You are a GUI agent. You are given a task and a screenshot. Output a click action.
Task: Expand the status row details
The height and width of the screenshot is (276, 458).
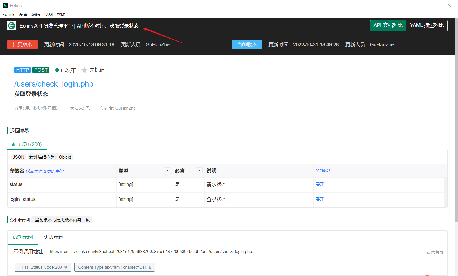tap(320, 184)
